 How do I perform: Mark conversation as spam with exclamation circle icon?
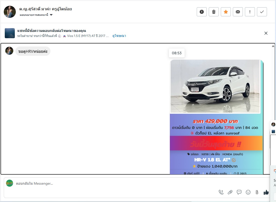coord(201,12)
